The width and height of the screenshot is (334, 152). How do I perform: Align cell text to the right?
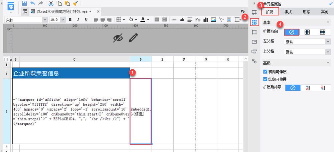coord(109,20)
